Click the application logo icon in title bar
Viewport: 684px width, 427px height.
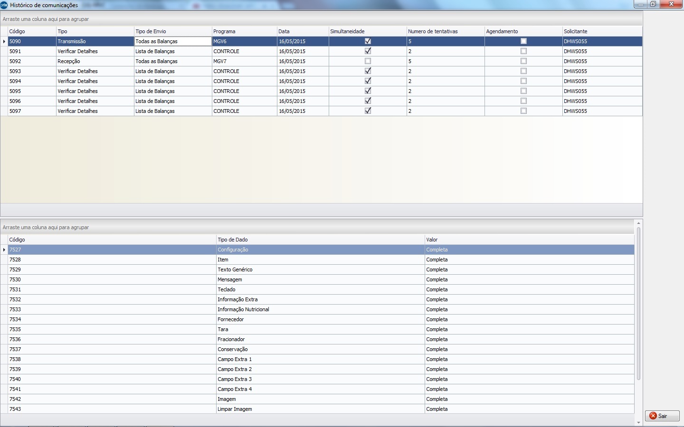4,5
